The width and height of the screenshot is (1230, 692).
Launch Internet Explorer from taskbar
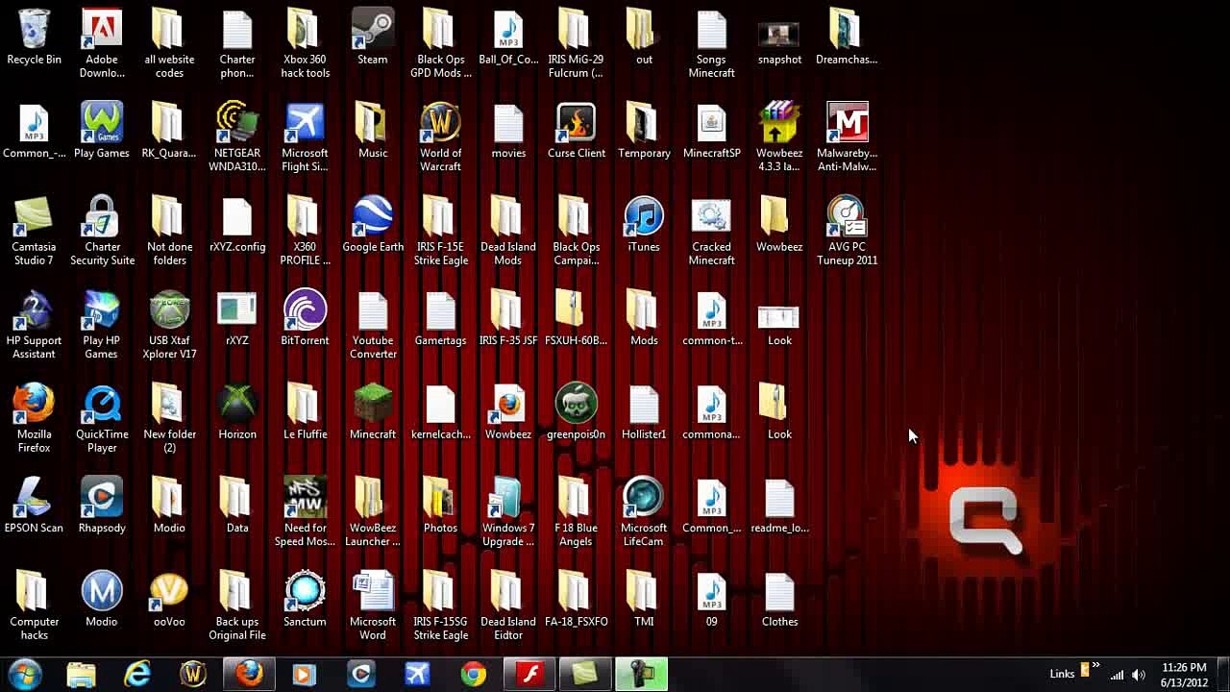point(137,674)
